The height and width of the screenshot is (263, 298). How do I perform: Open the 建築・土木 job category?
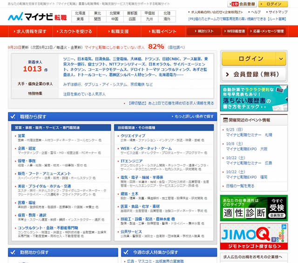tap(129, 194)
